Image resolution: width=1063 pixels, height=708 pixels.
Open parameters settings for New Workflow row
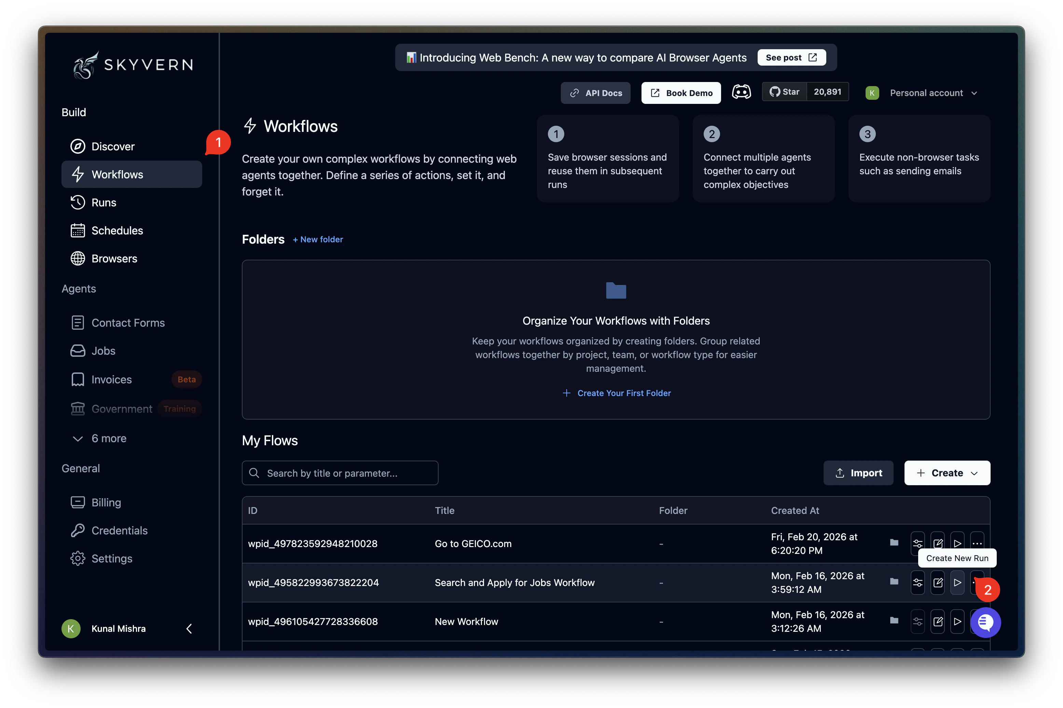(918, 621)
